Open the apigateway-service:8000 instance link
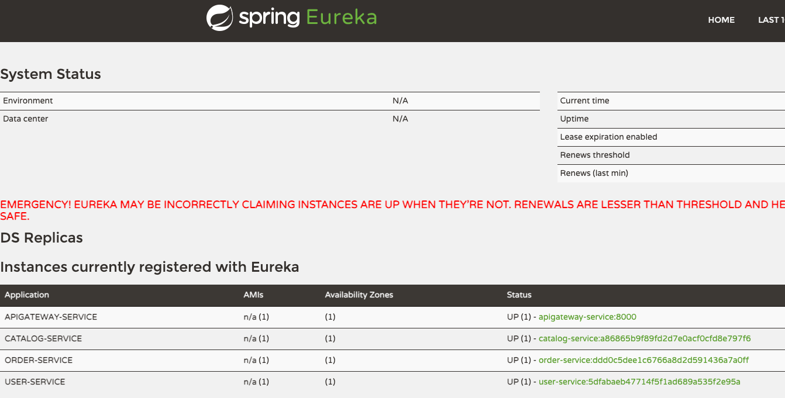The image size is (785, 398). (x=587, y=317)
